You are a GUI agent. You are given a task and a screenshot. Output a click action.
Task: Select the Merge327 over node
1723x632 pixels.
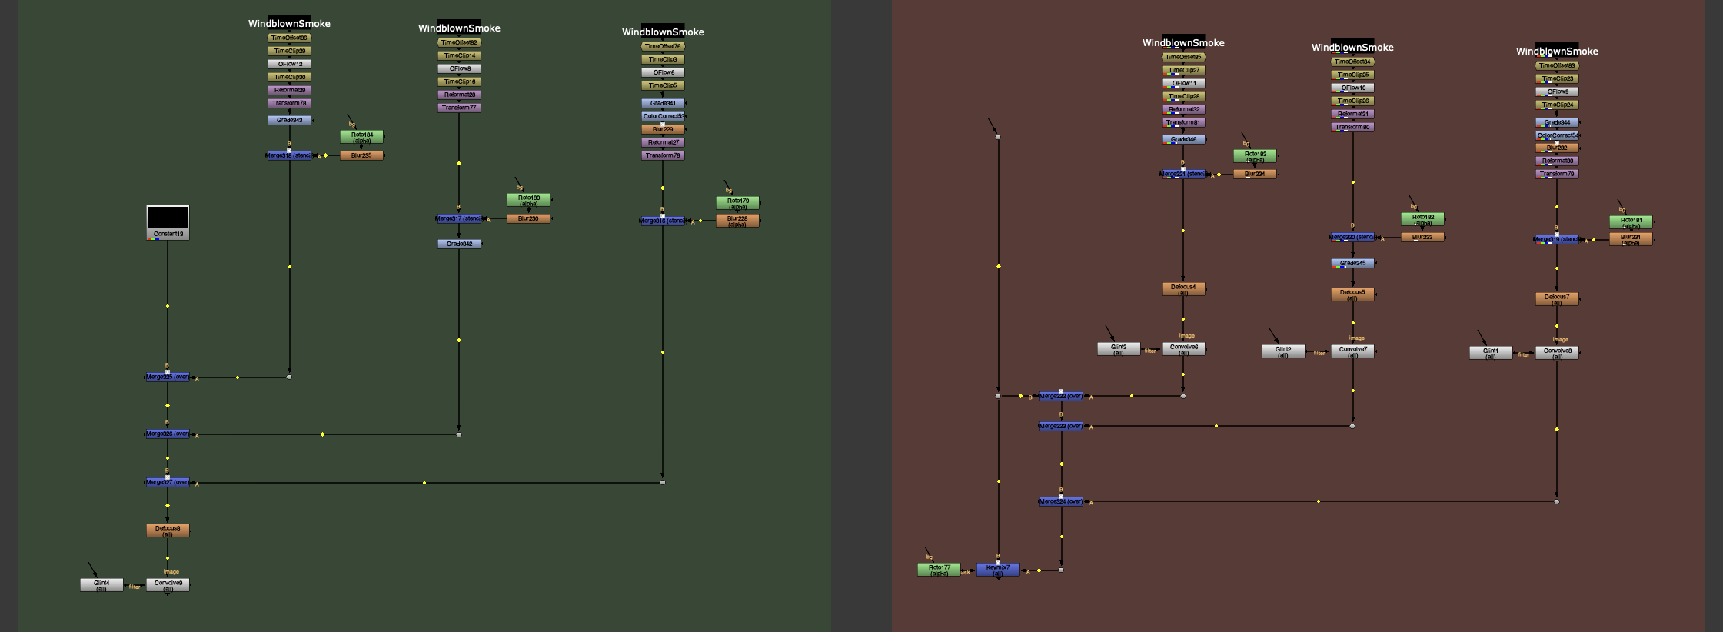tap(168, 482)
